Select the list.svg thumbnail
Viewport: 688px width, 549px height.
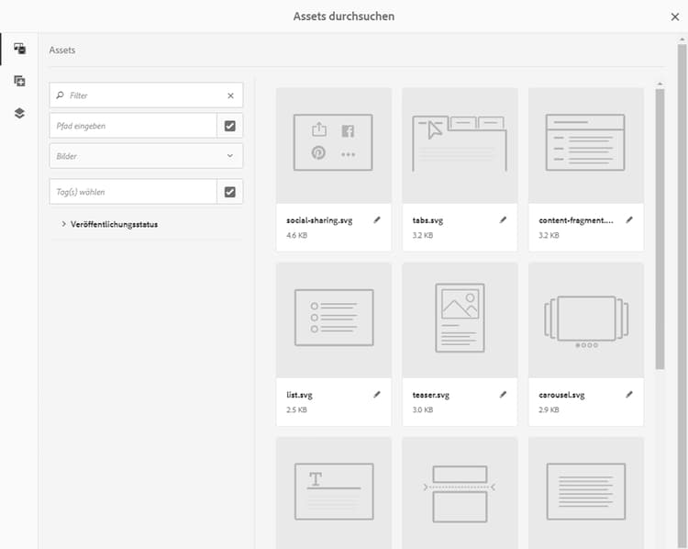[x=334, y=320]
